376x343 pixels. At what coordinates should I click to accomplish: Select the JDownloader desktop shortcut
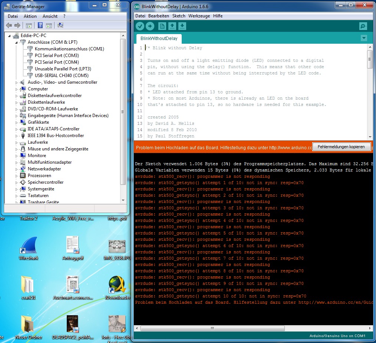[117, 287]
